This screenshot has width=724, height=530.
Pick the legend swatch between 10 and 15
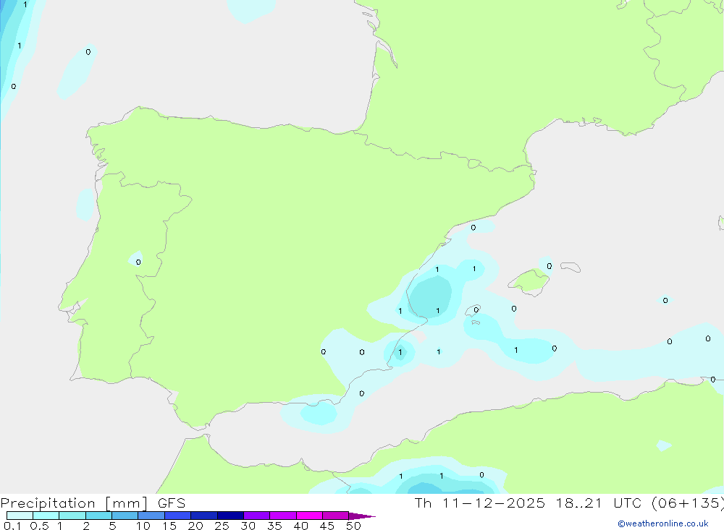click(x=151, y=516)
